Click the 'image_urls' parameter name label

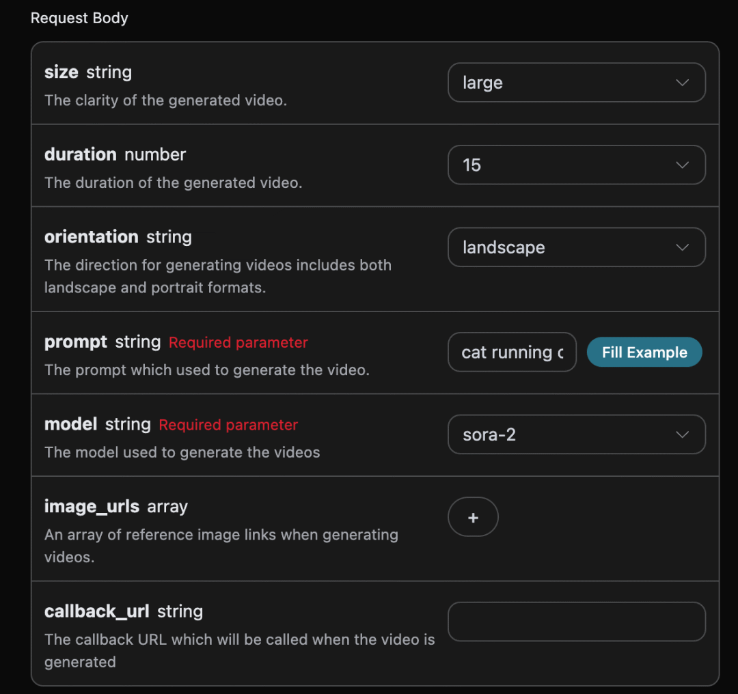coord(92,507)
